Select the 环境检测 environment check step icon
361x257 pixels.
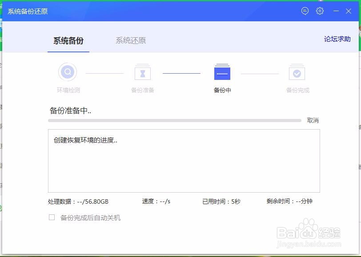(x=67, y=72)
